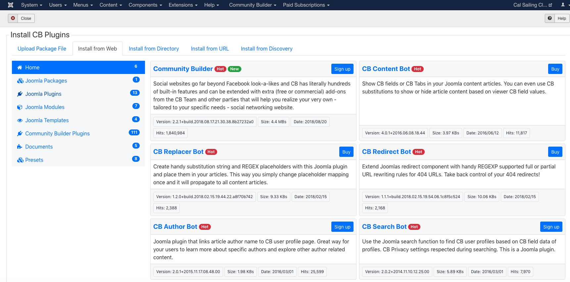The width and height of the screenshot is (570, 282).
Task: Open the Content menu
Action: tap(111, 5)
